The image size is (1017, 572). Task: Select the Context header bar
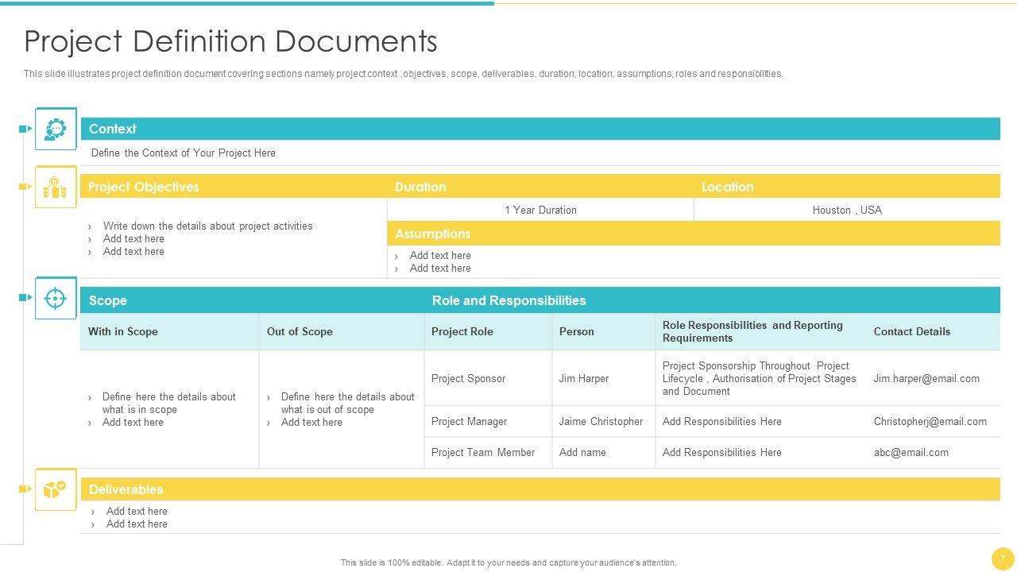540,129
